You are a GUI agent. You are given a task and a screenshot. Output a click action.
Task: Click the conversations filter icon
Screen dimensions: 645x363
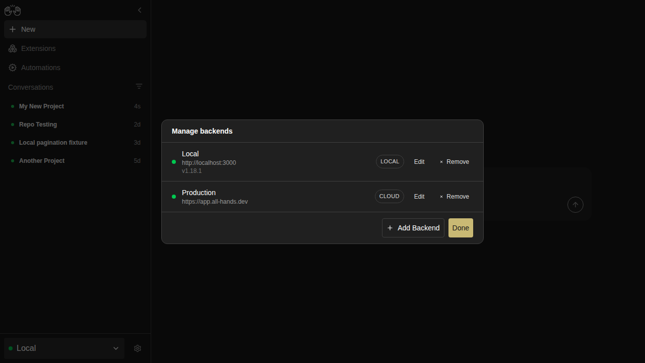pos(139,87)
